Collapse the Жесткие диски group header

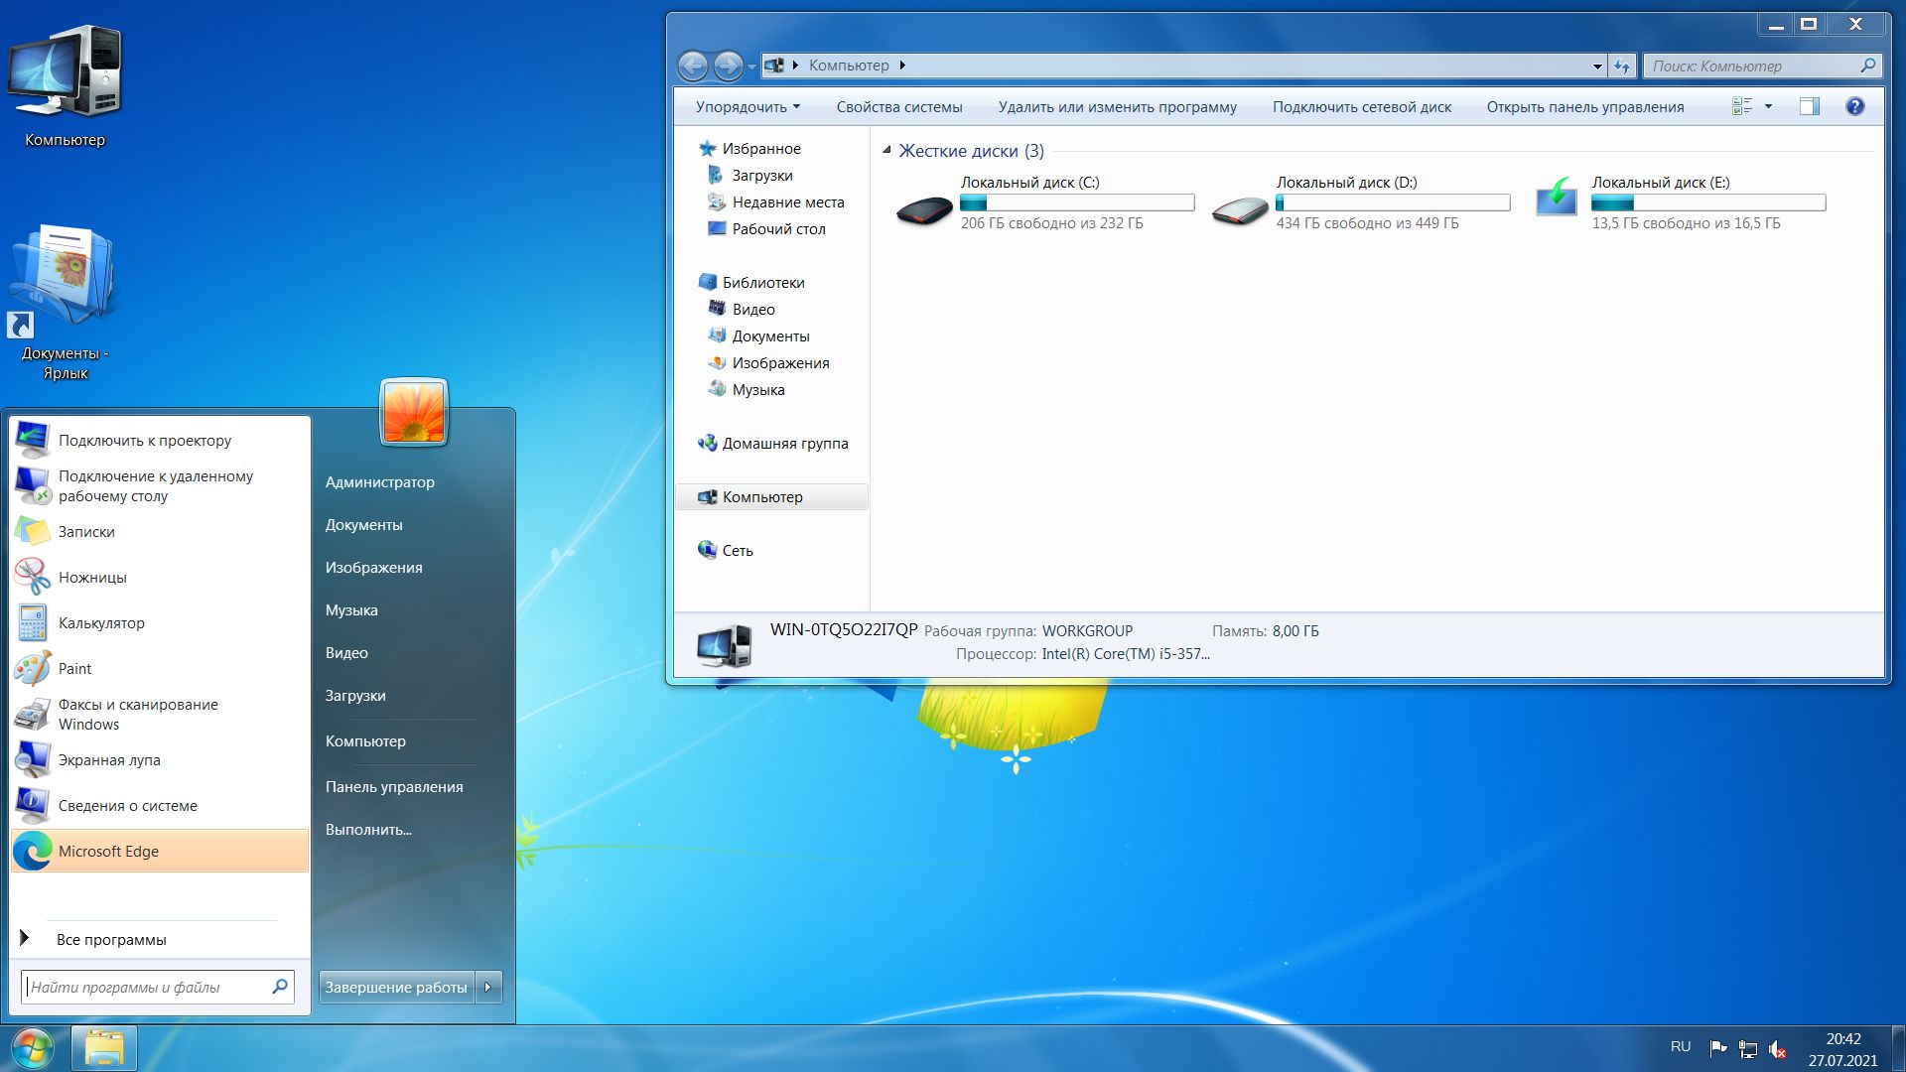tap(886, 150)
